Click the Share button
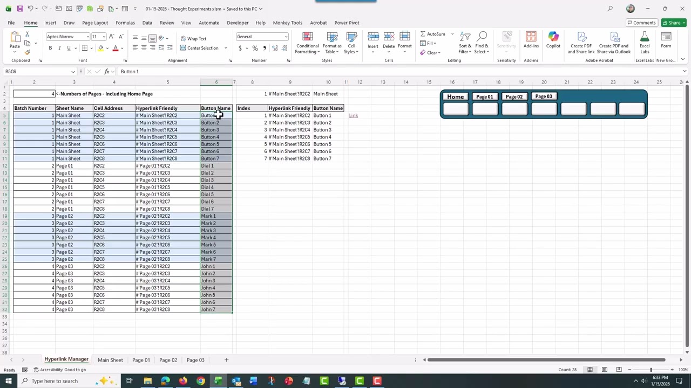 [673, 23]
